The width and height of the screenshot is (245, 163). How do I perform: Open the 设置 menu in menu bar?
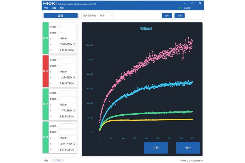pos(54,8)
